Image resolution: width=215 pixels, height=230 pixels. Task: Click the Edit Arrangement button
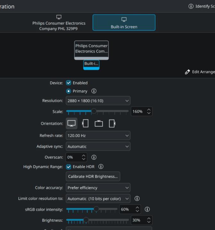point(200,72)
